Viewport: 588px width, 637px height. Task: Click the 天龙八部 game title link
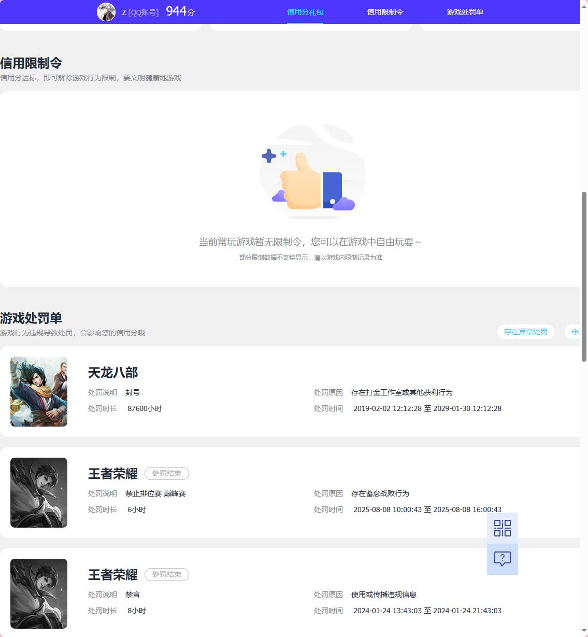pyautogui.click(x=113, y=372)
